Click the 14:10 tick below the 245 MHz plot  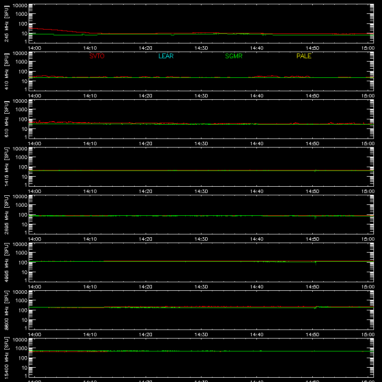point(90,48)
